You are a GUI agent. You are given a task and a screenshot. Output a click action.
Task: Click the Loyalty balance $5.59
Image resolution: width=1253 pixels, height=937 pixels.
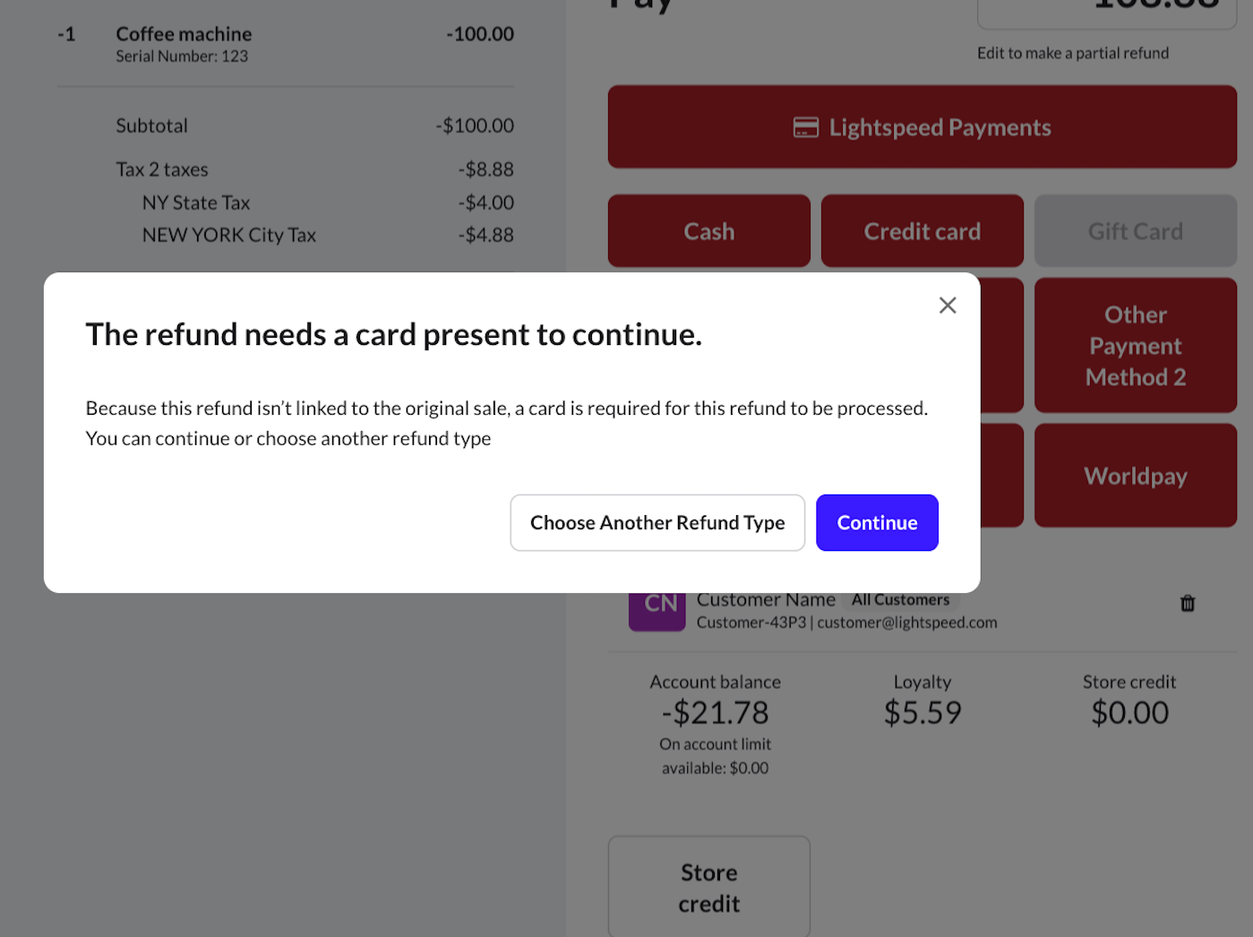[922, 713]
